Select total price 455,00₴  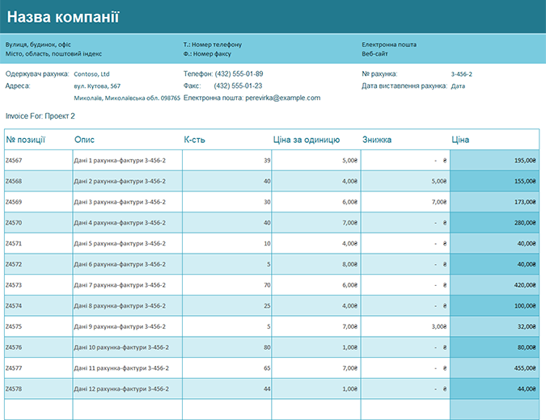[494, 367]
